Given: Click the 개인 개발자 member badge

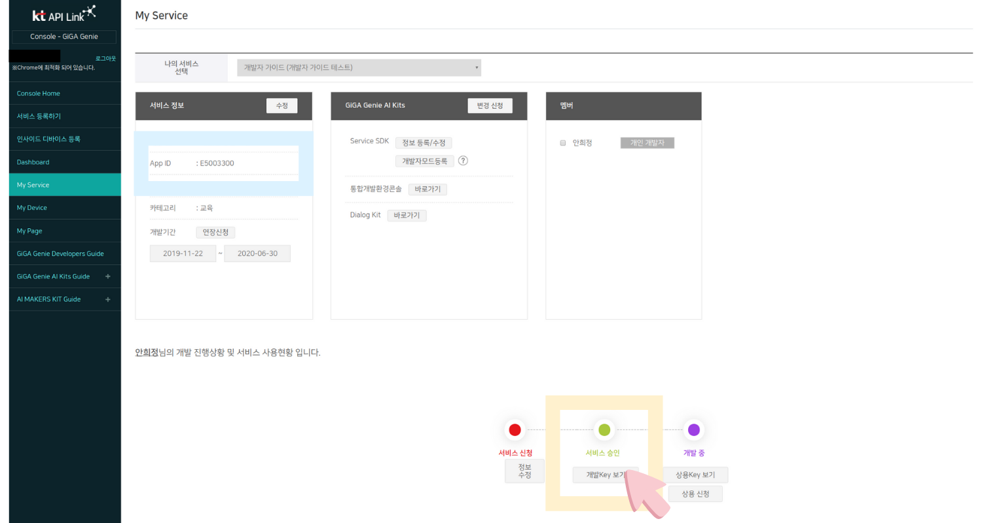Looking at the screenshot, I should click(647, 143).
